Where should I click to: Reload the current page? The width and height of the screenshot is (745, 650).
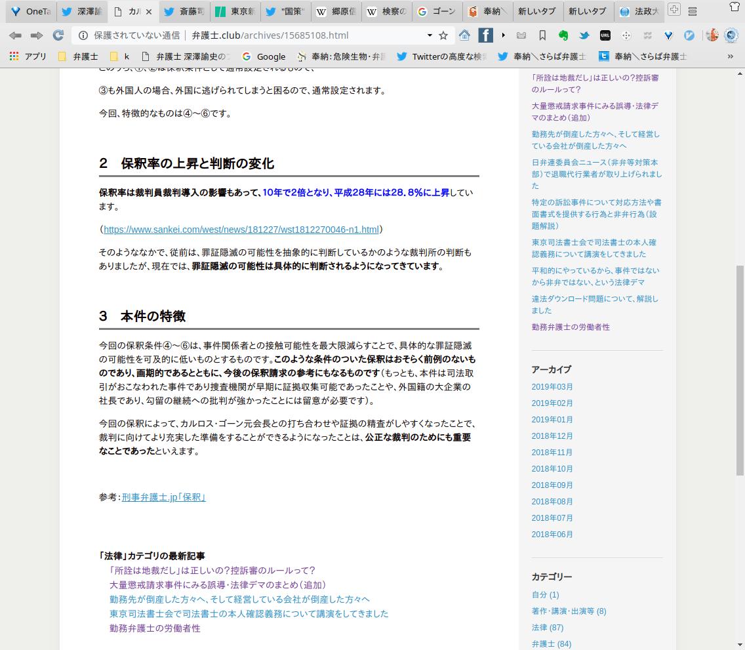tap(58, 35)
